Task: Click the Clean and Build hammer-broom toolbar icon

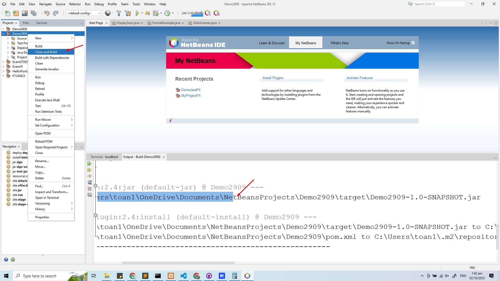Action: tap(128, 13)
